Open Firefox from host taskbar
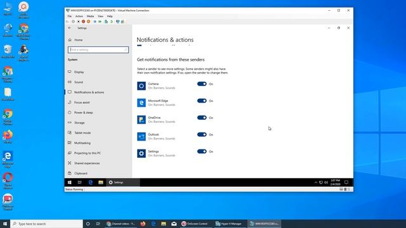The image size is (406, 228). 143,224
